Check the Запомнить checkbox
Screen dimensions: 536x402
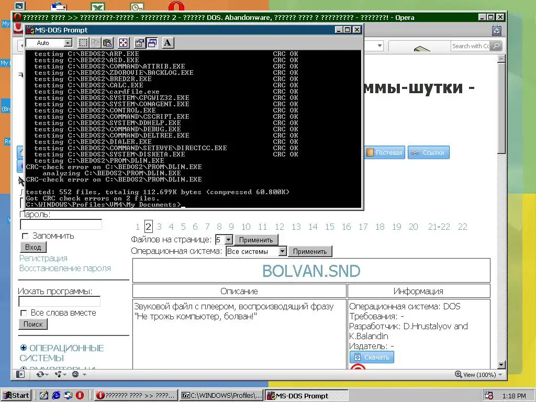(x=25, y=236)
